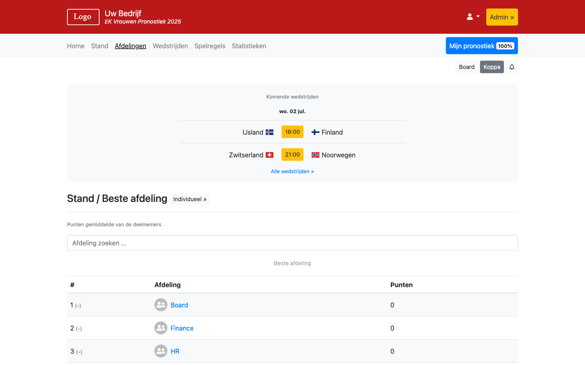Screen dimensions: 585x365
Task: Follow the Alle wedstrijden link
Action: click(292, 172)
